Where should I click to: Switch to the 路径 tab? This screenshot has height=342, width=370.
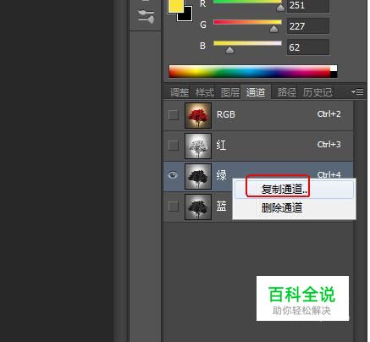tap(286, 92)
